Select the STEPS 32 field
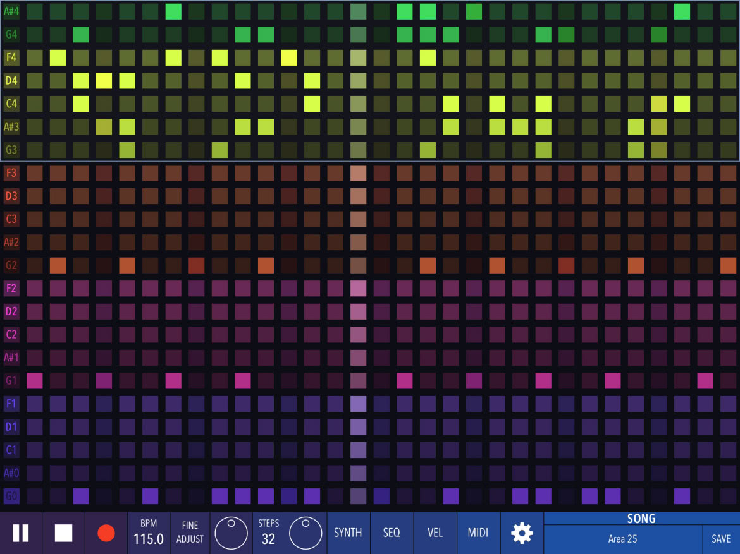 [269, 533]
